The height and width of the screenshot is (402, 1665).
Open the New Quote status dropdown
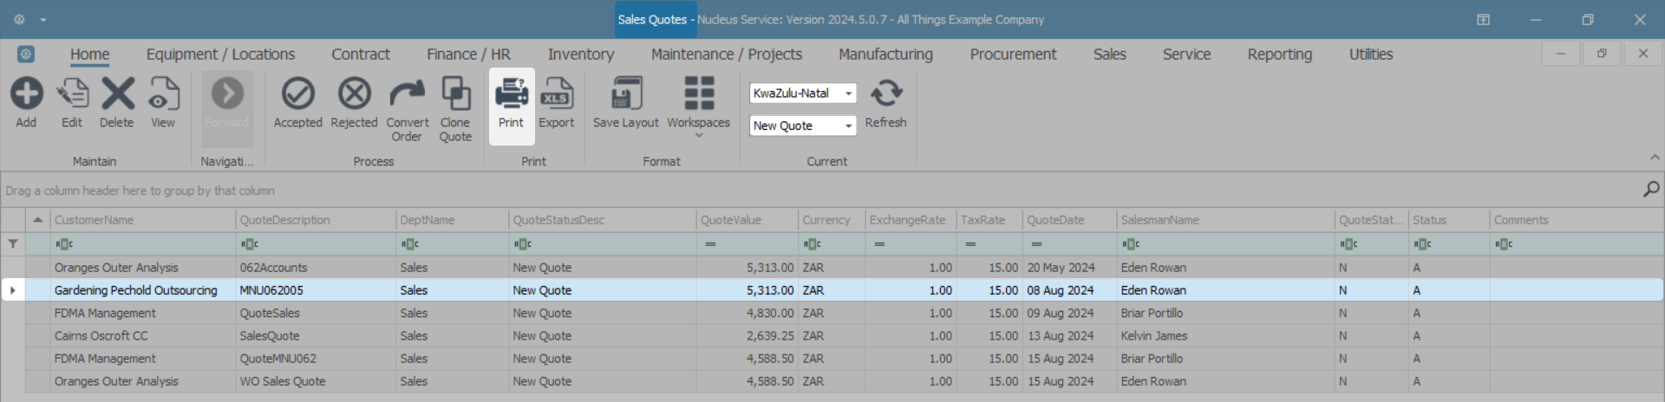[848, 126]
